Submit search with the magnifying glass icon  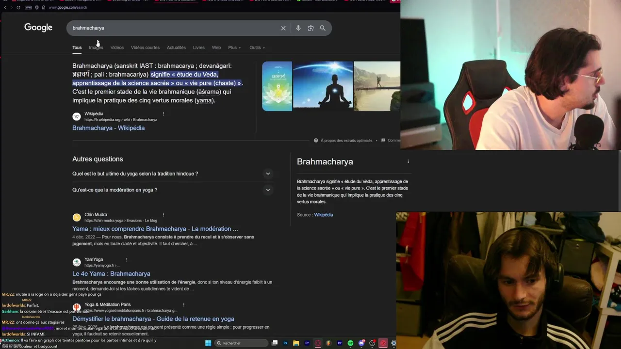point(323,28)
